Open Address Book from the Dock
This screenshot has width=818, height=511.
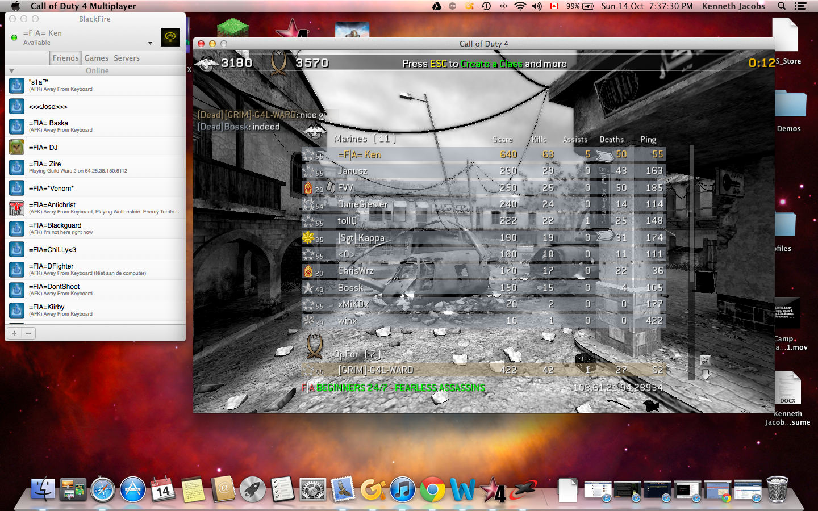(223, 489)
